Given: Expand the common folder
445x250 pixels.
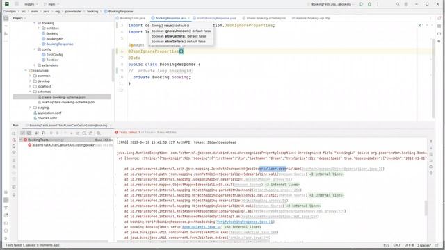Looking at the screenshot, I should pyautogui.click(x=30, y=76).
